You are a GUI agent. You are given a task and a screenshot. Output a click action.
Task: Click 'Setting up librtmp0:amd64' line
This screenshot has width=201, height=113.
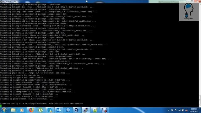point(38,92)
